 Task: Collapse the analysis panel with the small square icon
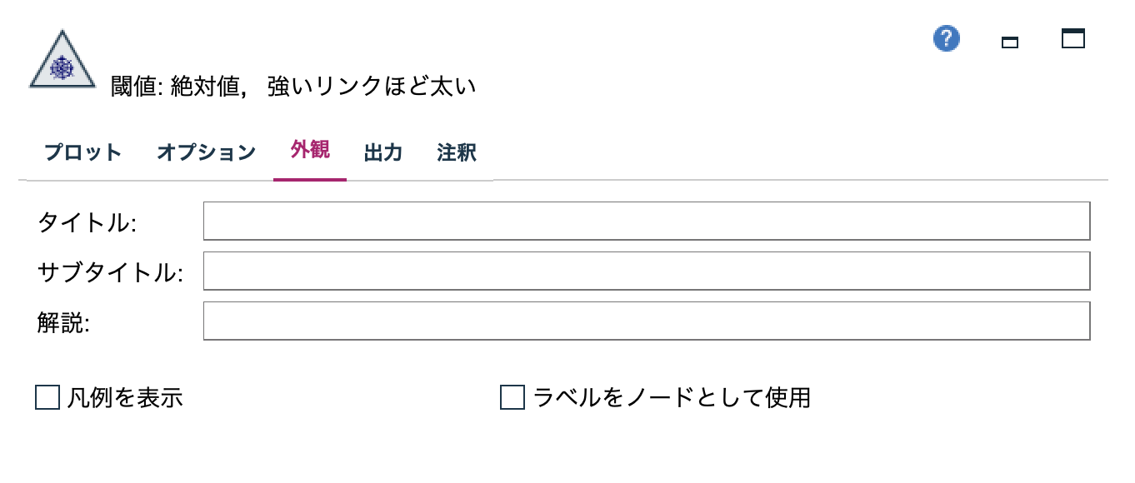click(x=1011, y=42)
